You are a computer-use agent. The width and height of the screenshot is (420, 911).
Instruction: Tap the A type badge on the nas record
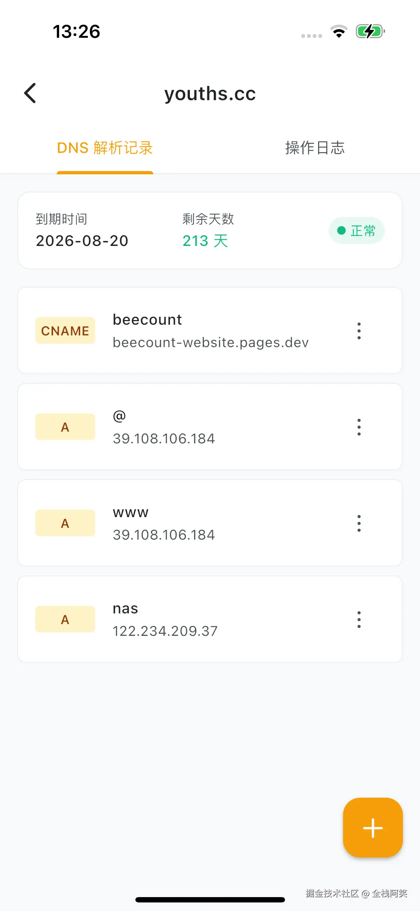65,619
